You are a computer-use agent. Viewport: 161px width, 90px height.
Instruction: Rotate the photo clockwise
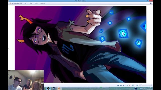pos(127,85)
